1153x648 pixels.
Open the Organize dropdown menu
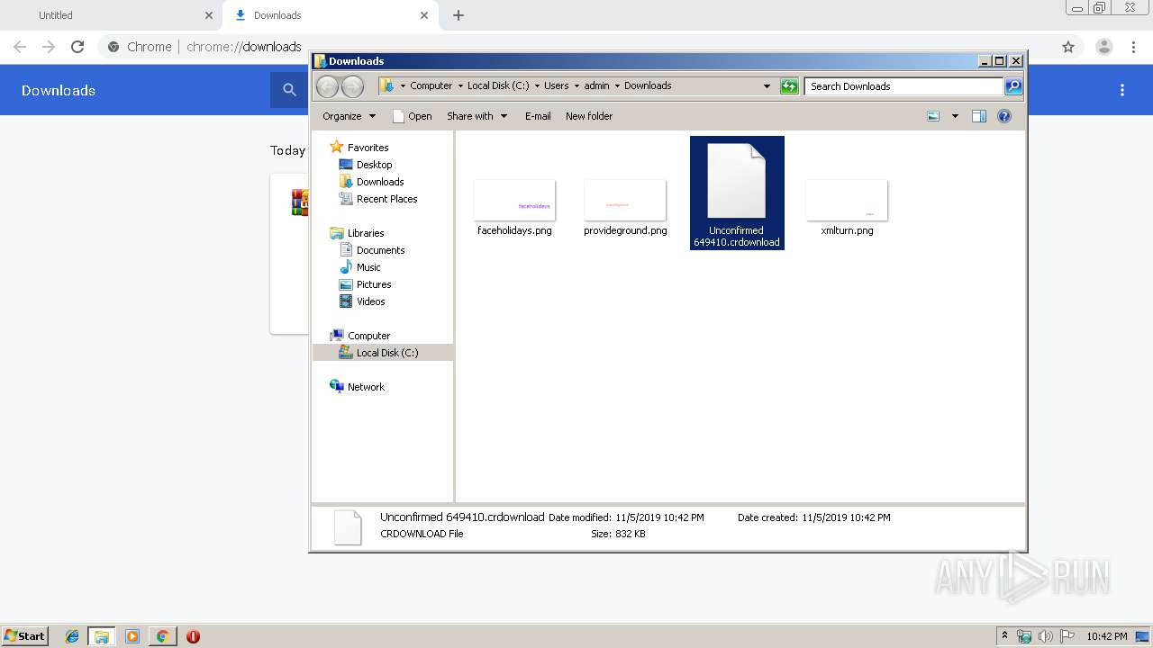pos(349,116)
